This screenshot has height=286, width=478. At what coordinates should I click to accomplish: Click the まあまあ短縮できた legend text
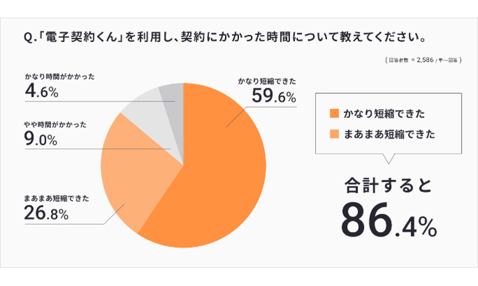(x=389, y=134)
